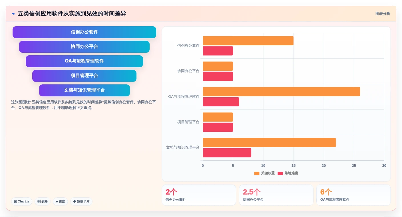Click the chart axis label 协同办公平台
The image size is (402, 217).
(188, 71)
